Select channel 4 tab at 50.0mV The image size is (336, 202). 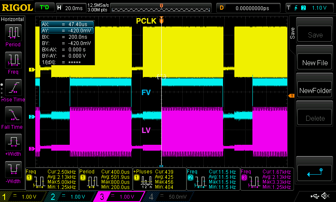pyautogui.click(x=168, y=197)
